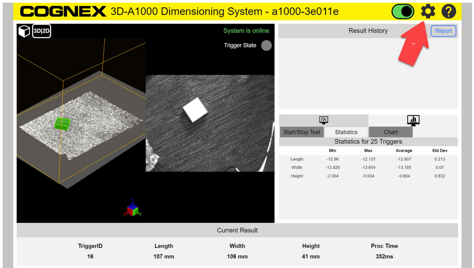This screenshot has width=474, height=268.
Task: Click the Std Dev column header
Action: 440,151
